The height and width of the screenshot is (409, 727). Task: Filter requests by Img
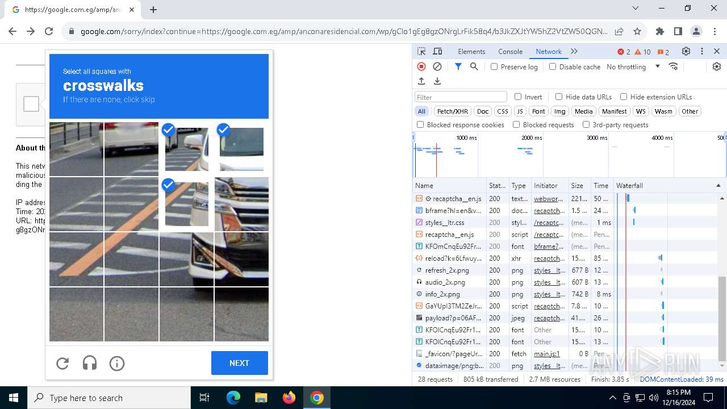[x=560, y=111]
